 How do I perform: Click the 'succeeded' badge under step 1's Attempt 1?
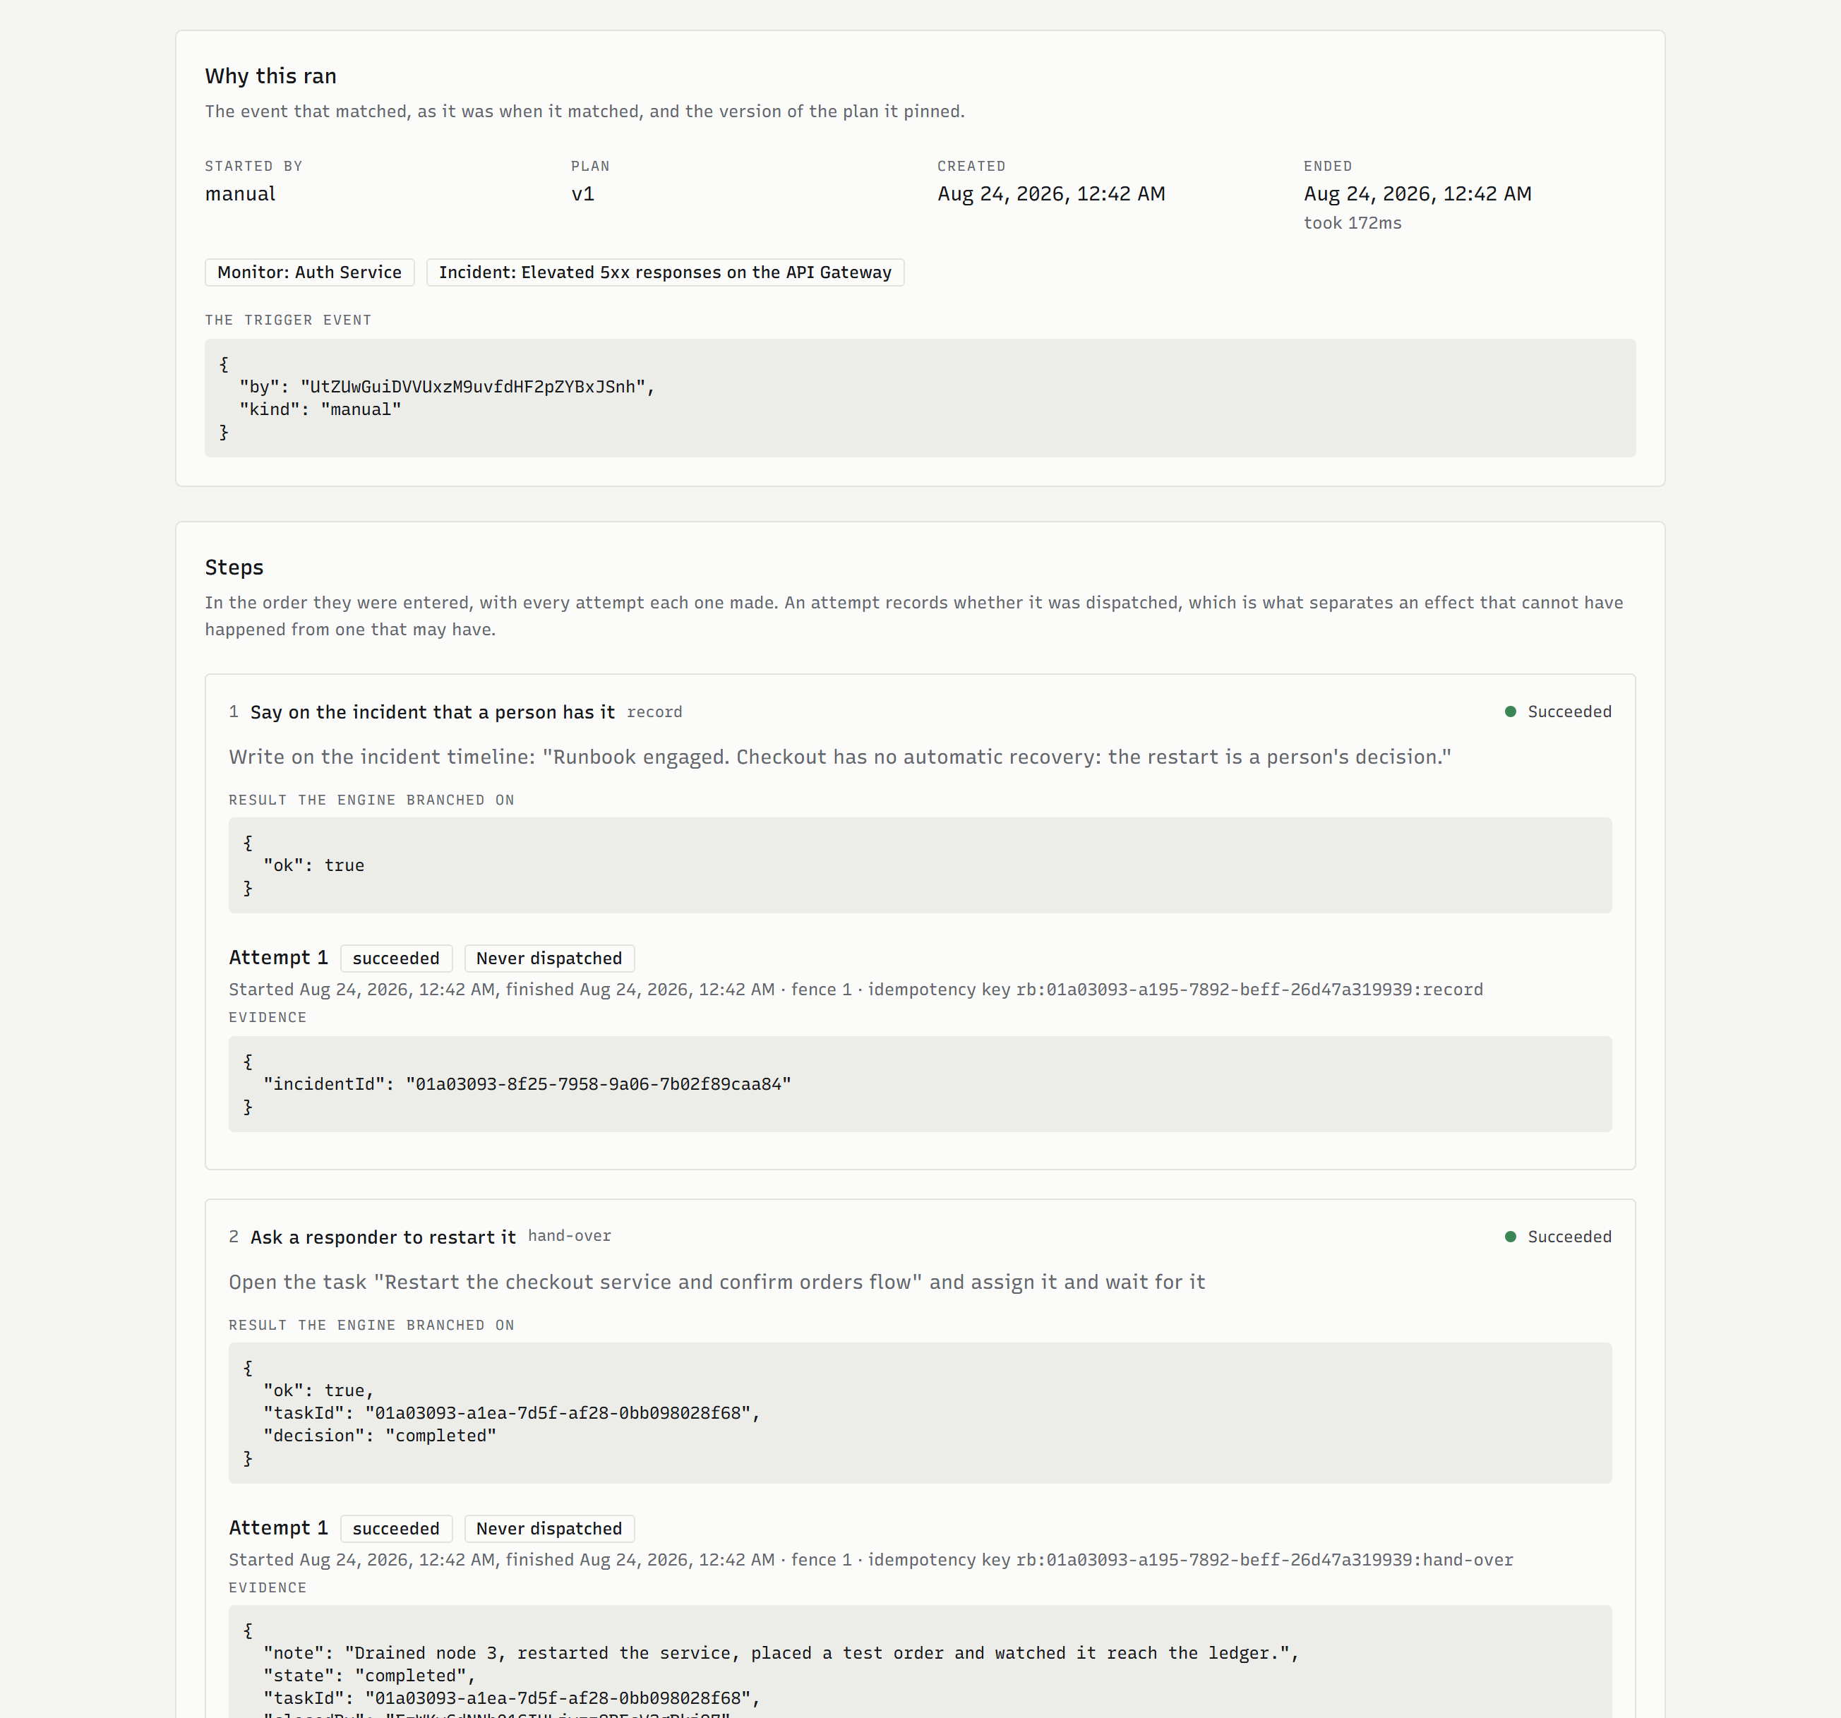[395, 959]
